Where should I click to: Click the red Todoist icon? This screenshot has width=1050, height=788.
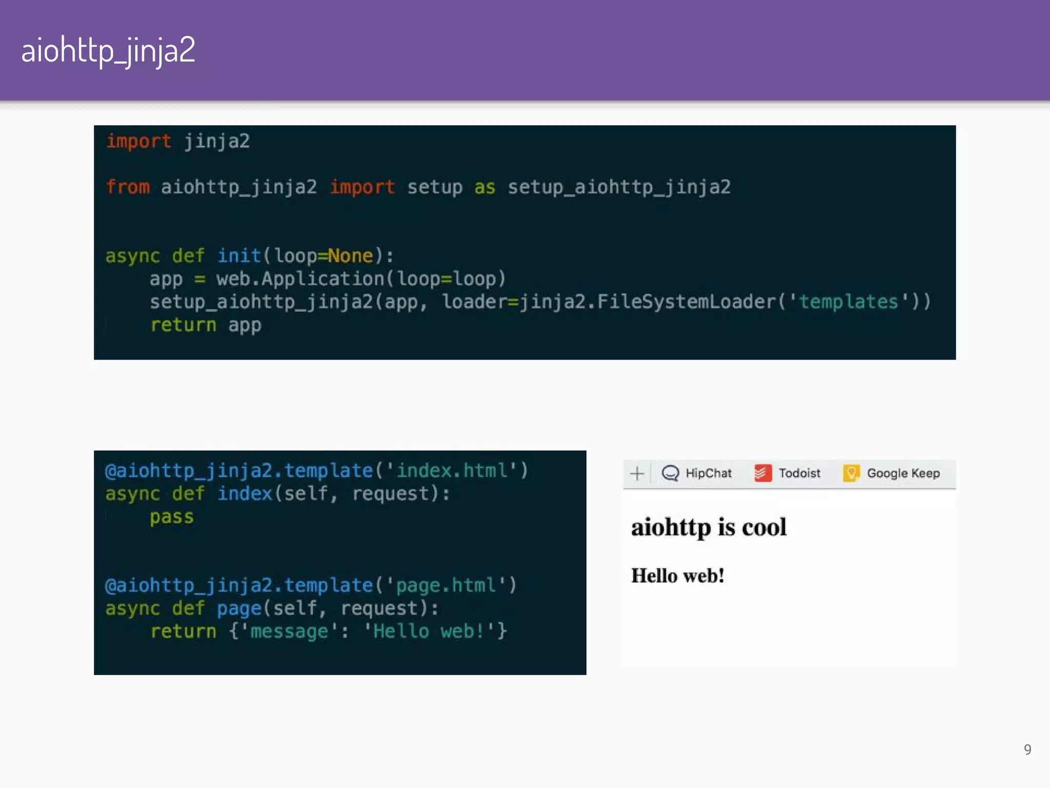tap(763, 473)
